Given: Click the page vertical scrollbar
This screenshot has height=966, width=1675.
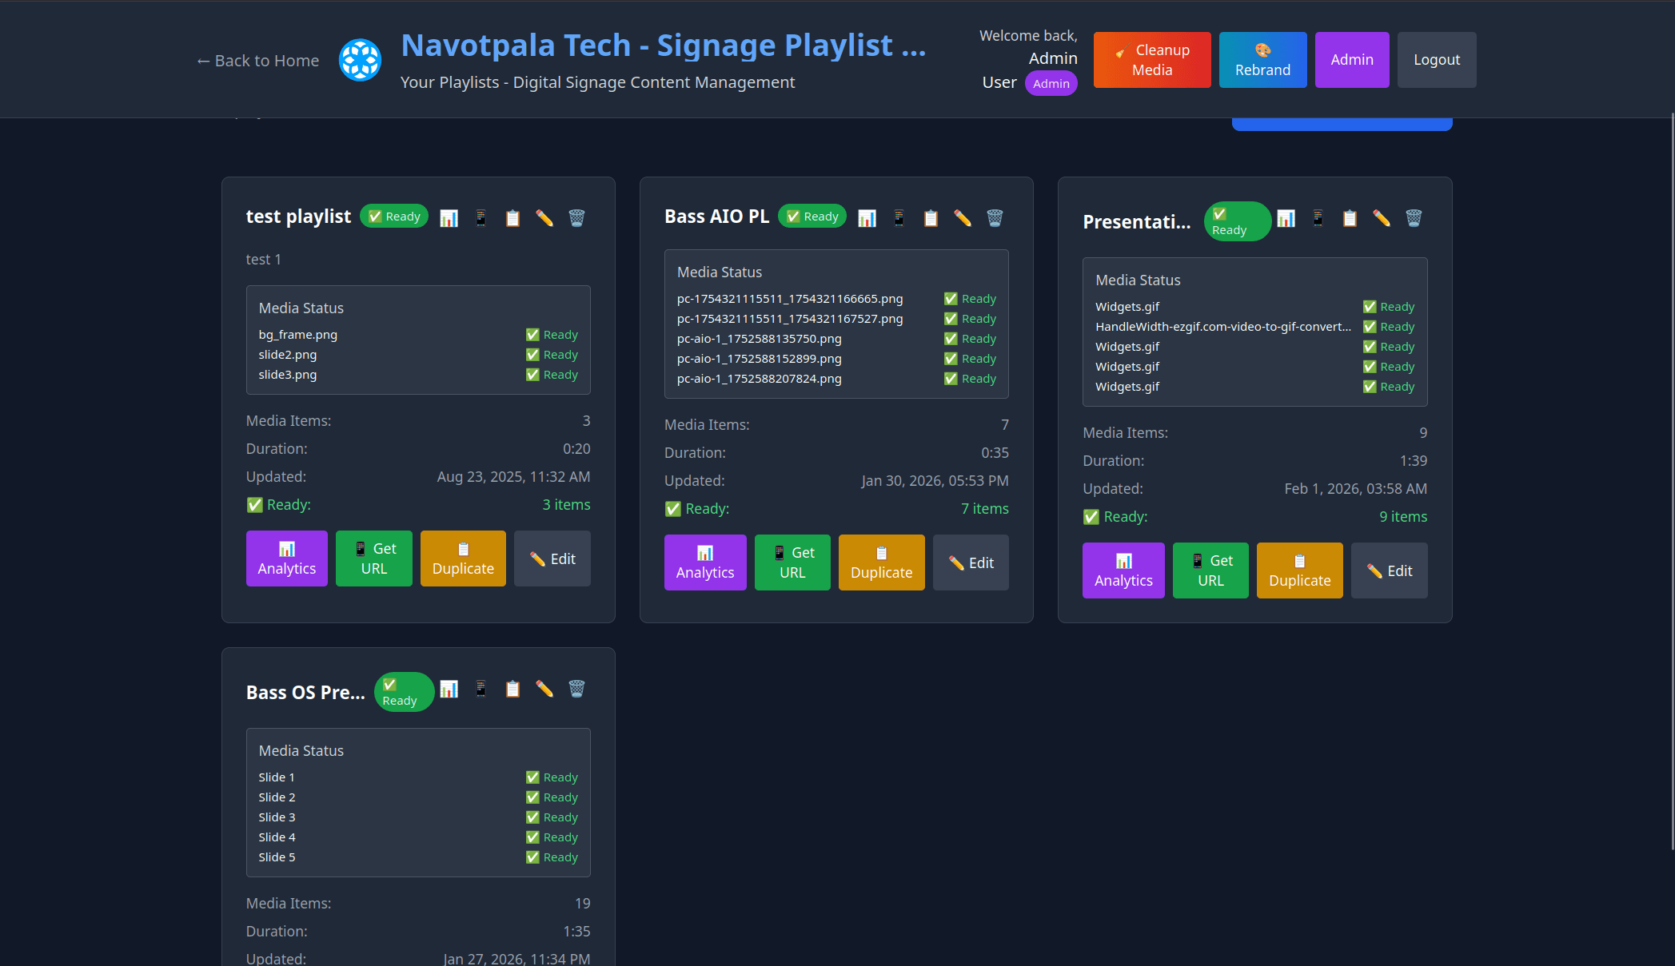Looking at the screenshot, I should [1671, 479].
